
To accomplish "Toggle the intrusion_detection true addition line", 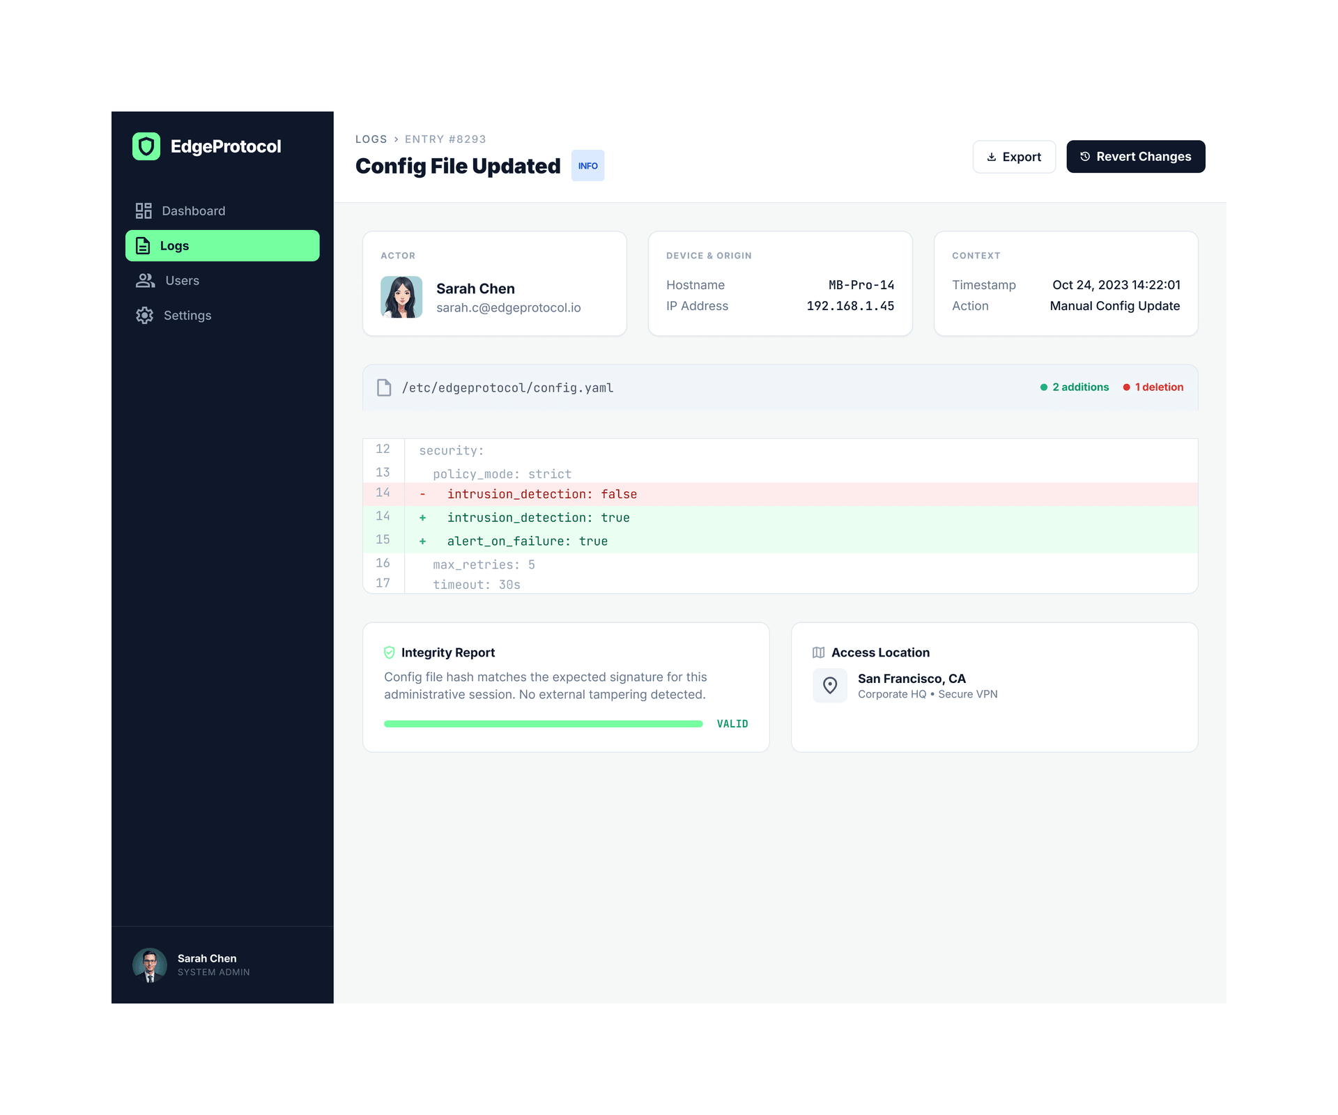I will tap(538, 517).
